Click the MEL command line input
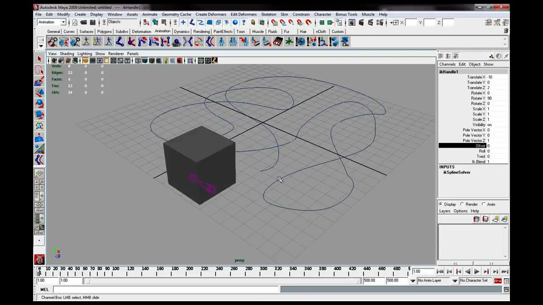The height and width of the screenshot is (305, 543). (166, 289)
